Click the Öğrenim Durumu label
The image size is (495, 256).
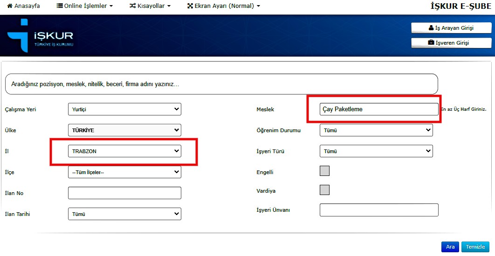279,130
